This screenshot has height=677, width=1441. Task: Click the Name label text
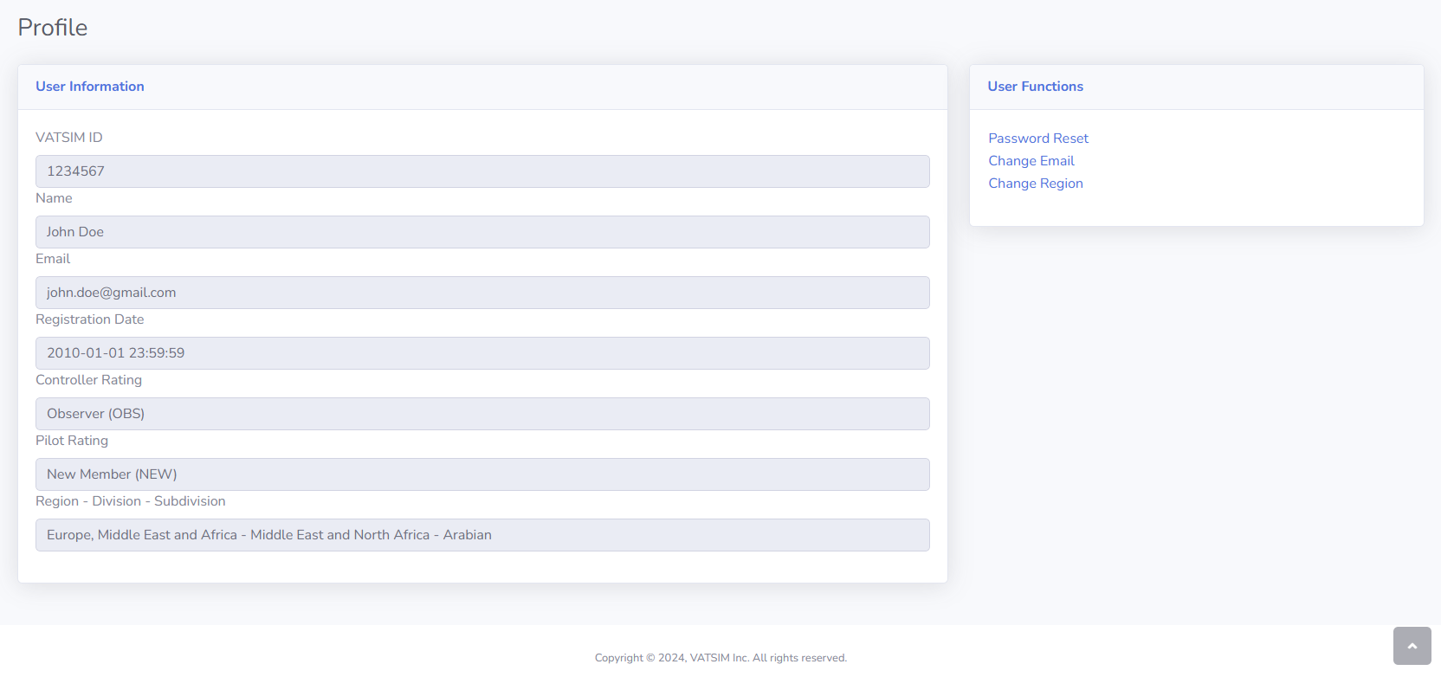point(54,198)
